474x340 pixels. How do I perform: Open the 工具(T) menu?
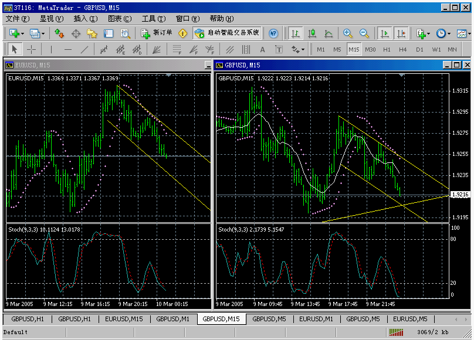tap(154, 19)
